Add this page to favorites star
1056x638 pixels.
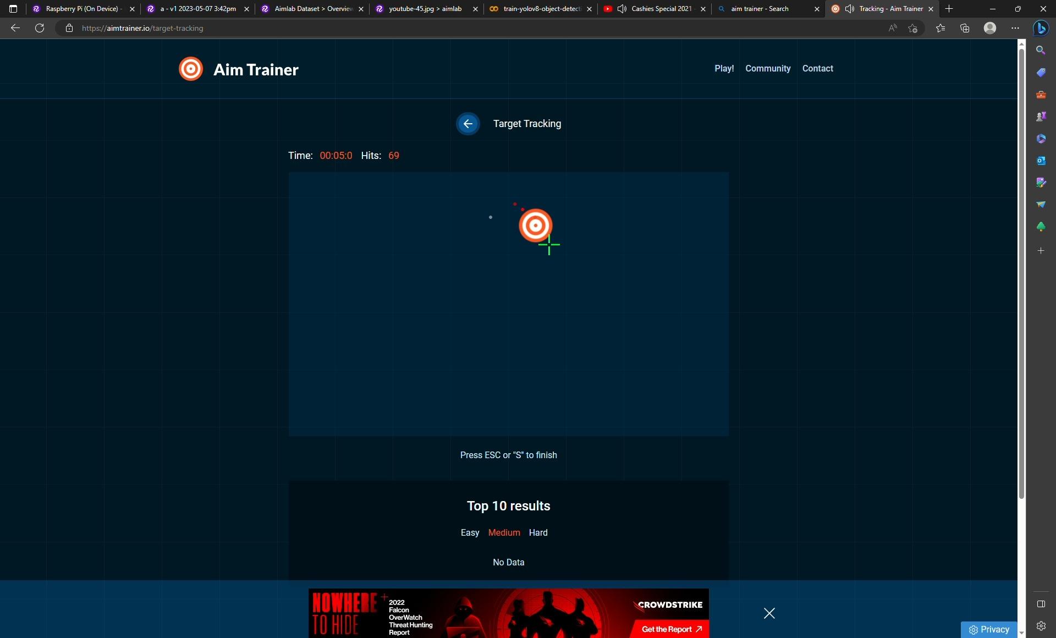point(913,28)
